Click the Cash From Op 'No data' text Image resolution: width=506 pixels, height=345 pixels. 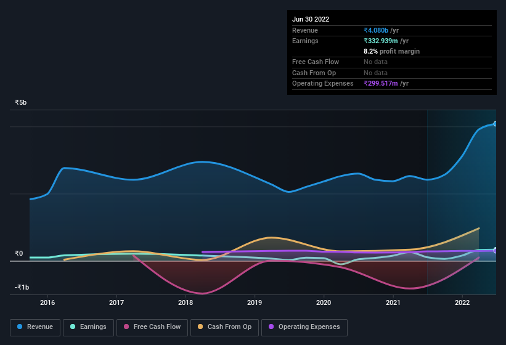[375, 73]
